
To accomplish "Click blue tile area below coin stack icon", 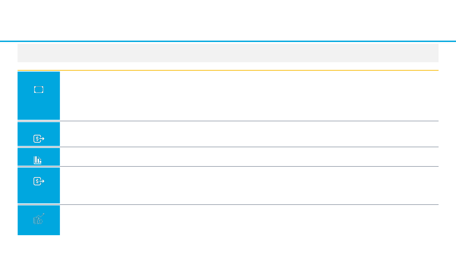I will click(x=39, y=230).
